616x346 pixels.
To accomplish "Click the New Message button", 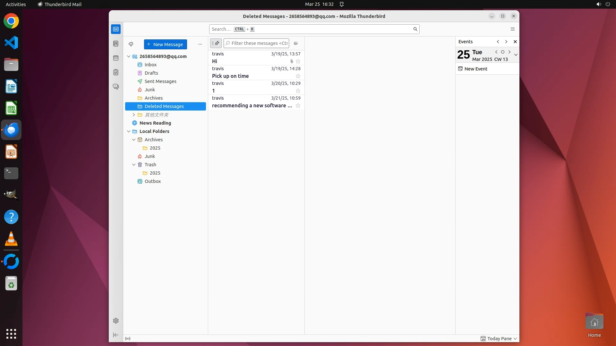I will click(165, 45).
